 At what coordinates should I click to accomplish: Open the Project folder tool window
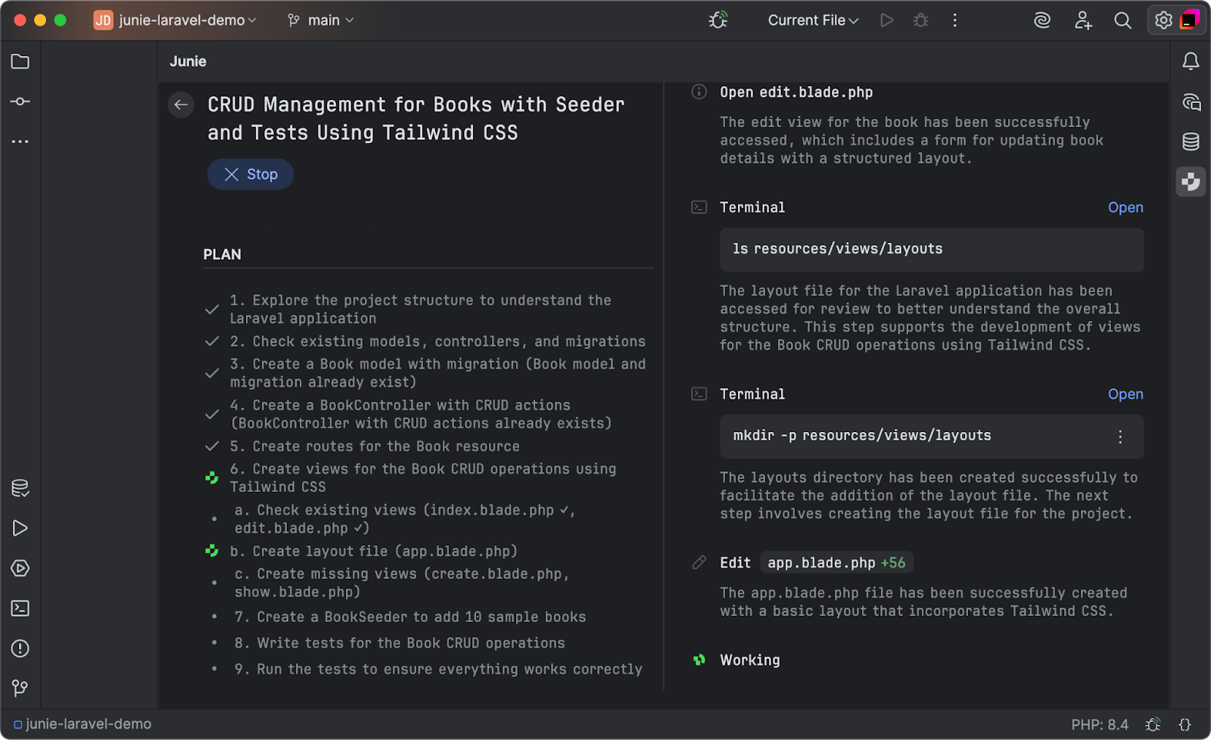point(20,61)
